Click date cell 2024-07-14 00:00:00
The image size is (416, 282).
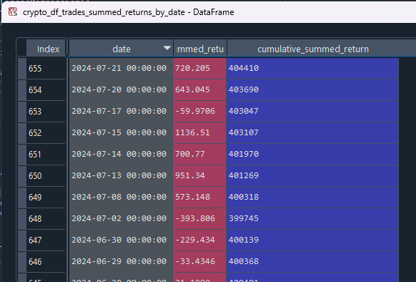click(x=121, y=155)
